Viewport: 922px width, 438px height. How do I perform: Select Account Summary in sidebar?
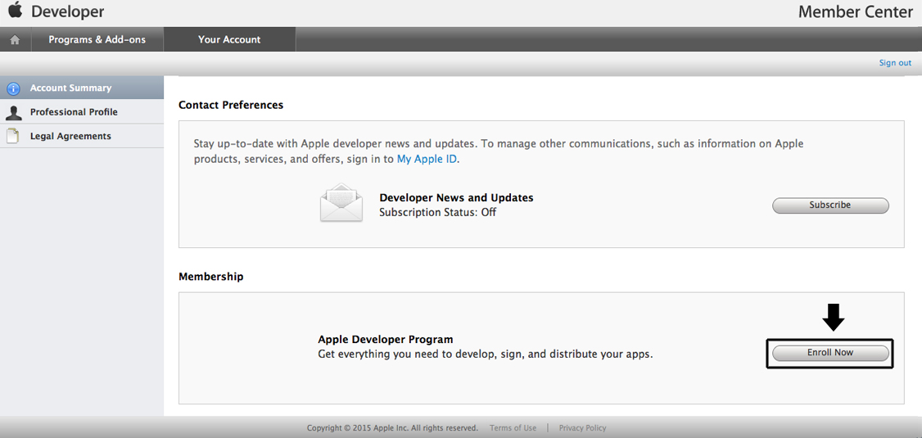point(82,88)
